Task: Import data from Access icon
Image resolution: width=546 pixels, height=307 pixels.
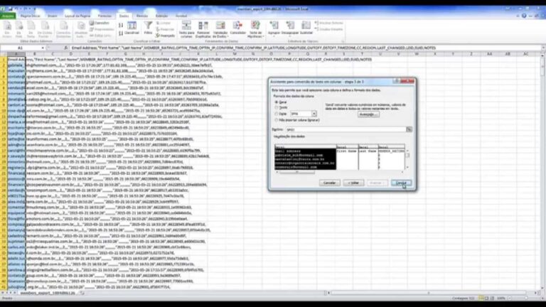Action: click(x=7, y=29)
